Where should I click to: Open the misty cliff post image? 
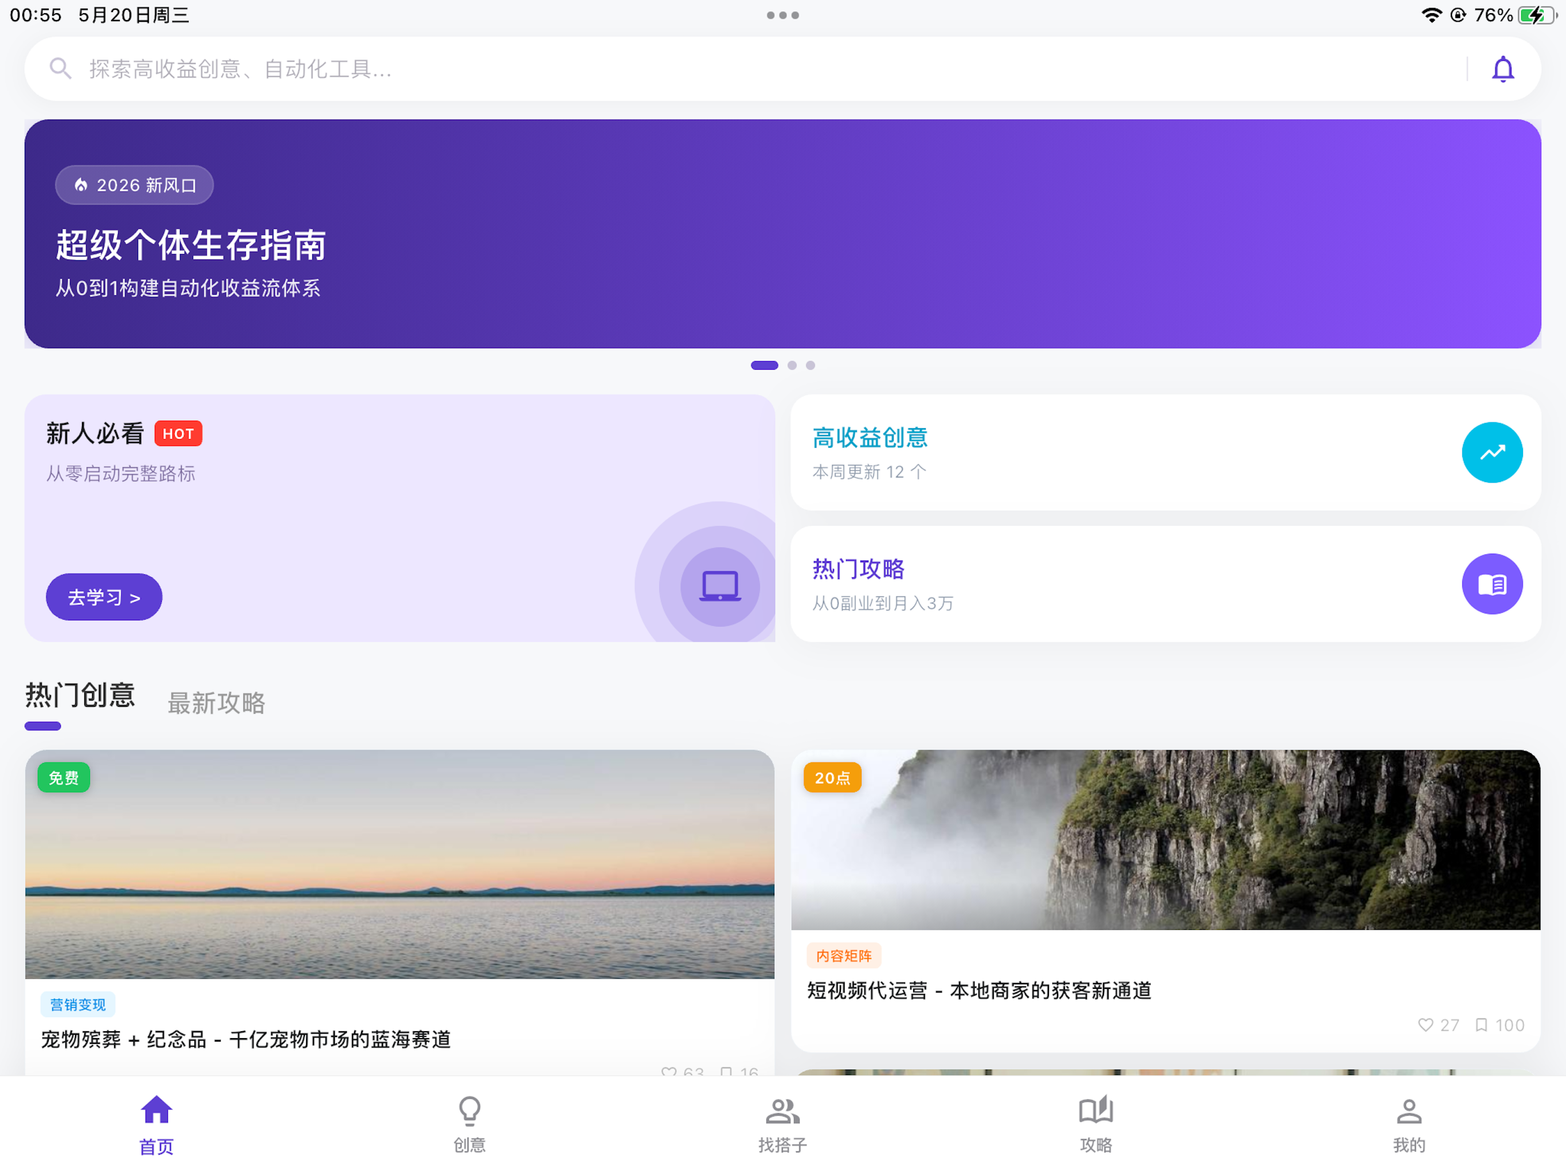coord(1165,840)
